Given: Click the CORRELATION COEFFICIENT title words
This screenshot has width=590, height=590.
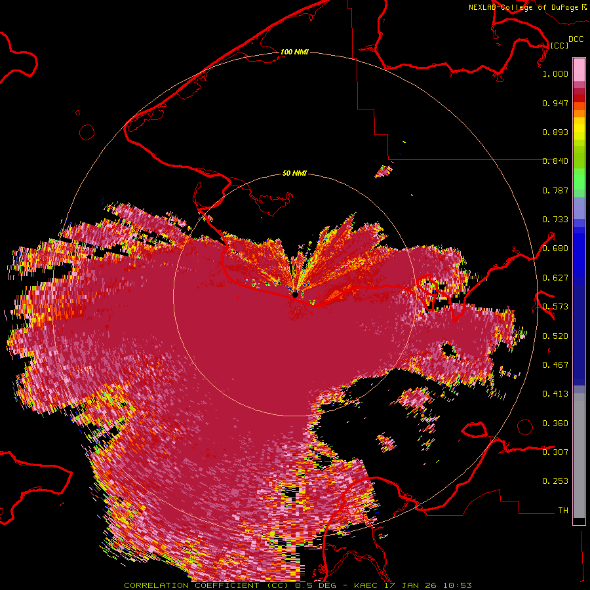Looking at the screenshot, I should [191, 585].
